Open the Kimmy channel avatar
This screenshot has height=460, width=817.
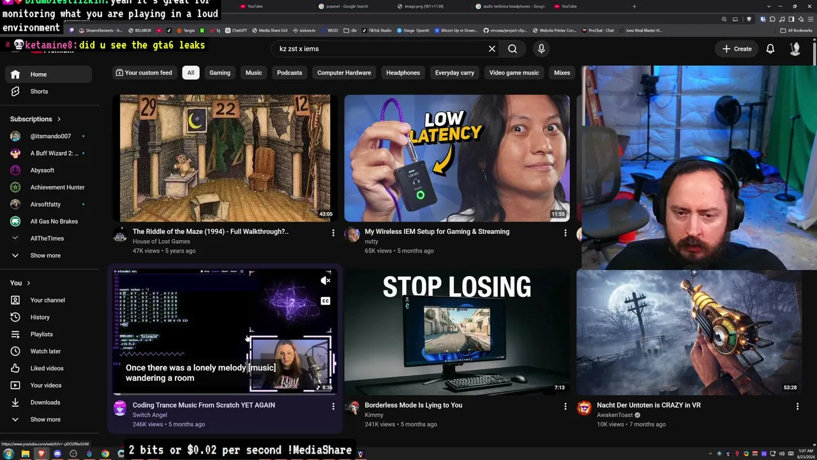coord(352,408)
